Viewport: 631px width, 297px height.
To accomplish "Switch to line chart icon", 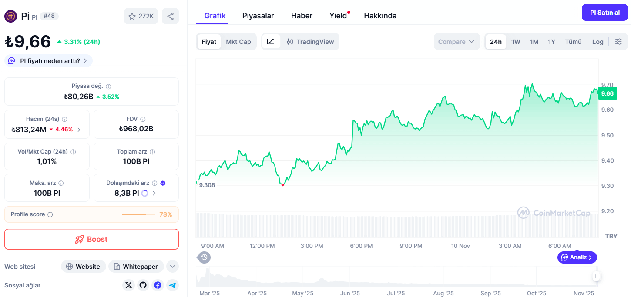I will pyautogui.click(x=271, y=42).
